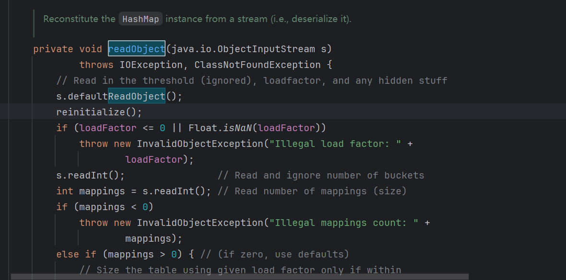566x280 pixels.
Task: Click the highlighted readObject method name
Action: (137, 49)
